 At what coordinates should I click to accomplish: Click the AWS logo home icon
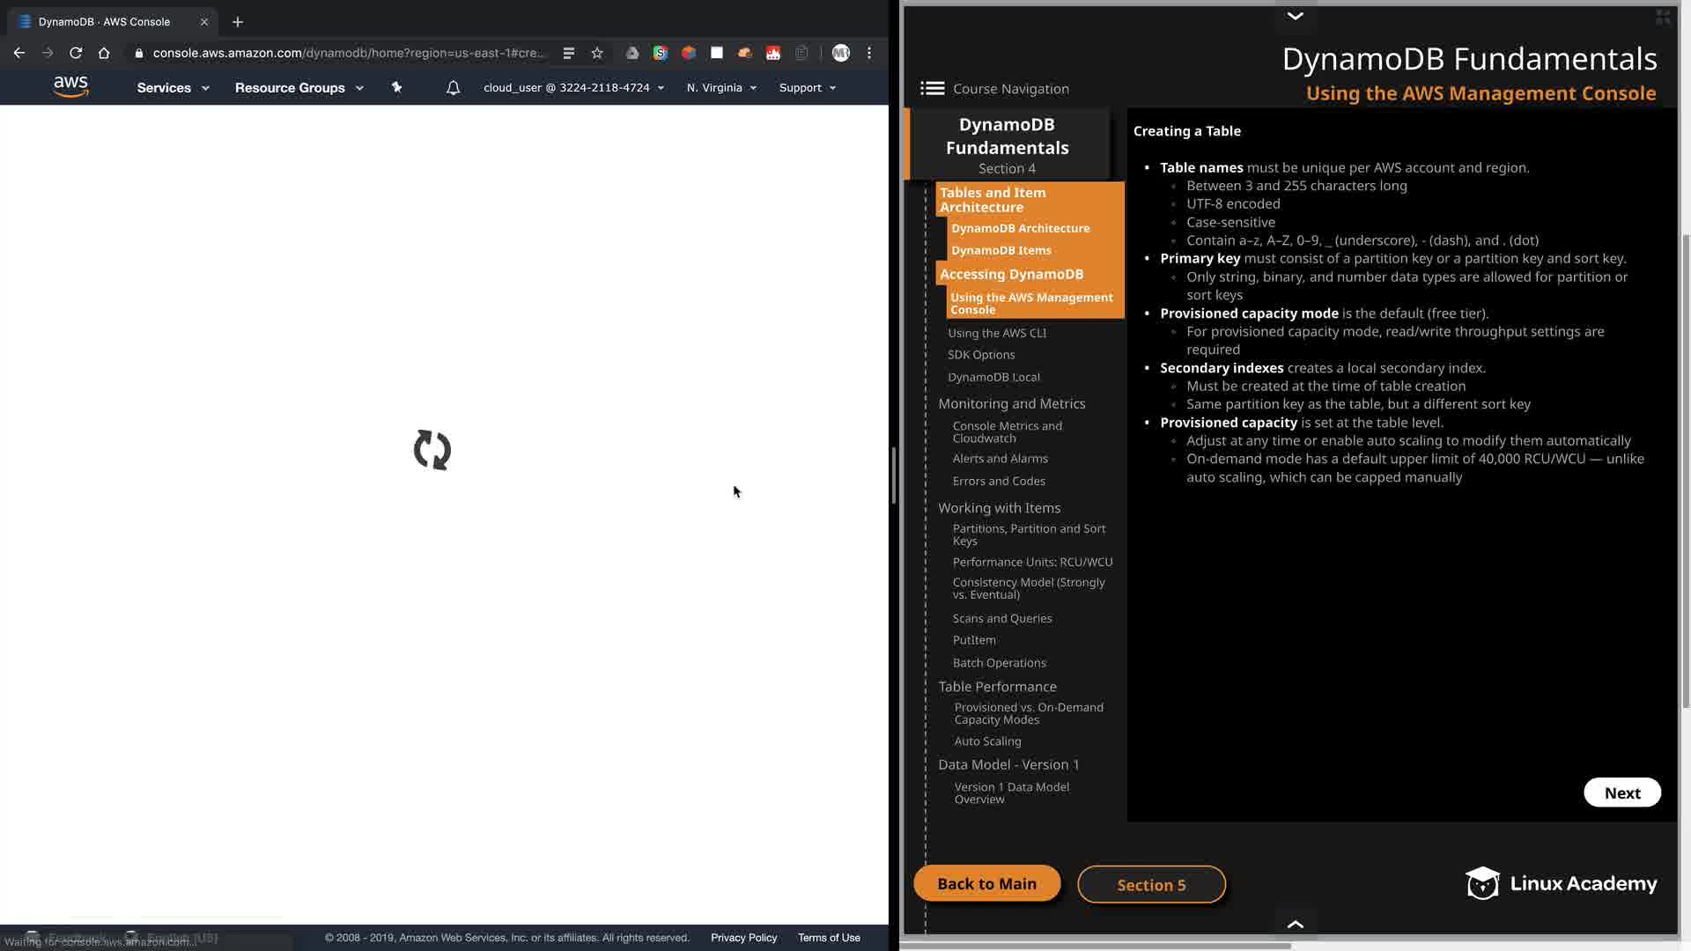coord(70,86)
